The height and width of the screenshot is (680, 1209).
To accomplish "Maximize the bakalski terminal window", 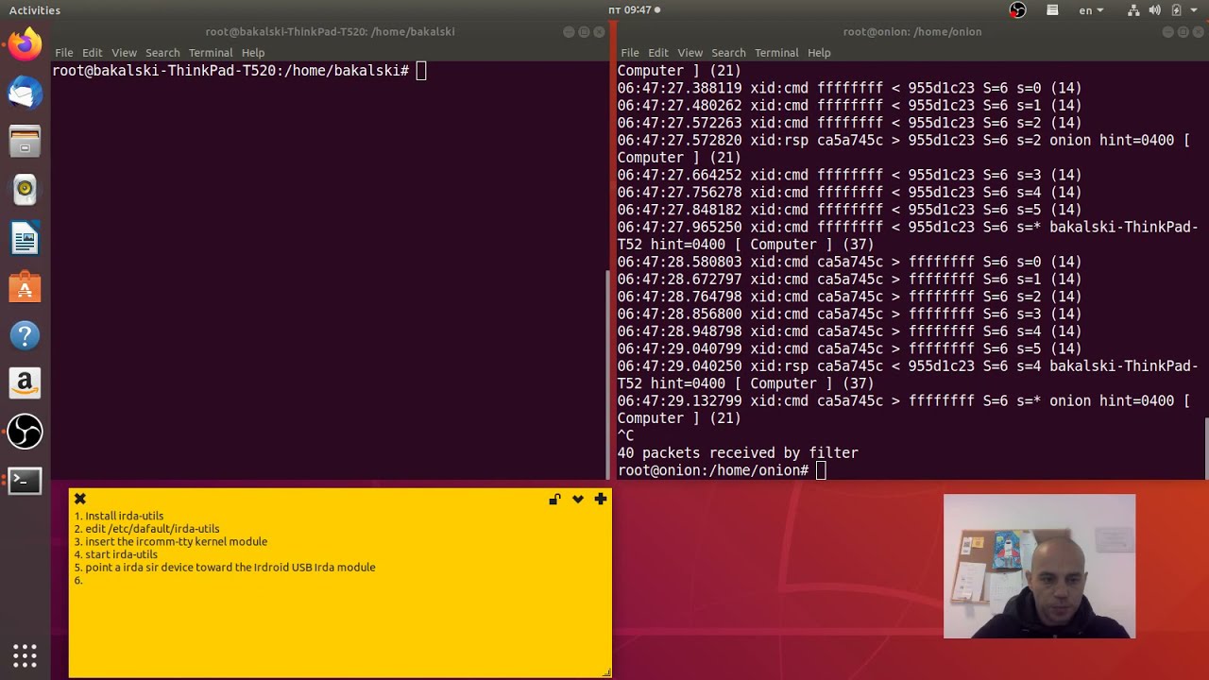I will tap(584, 32).
